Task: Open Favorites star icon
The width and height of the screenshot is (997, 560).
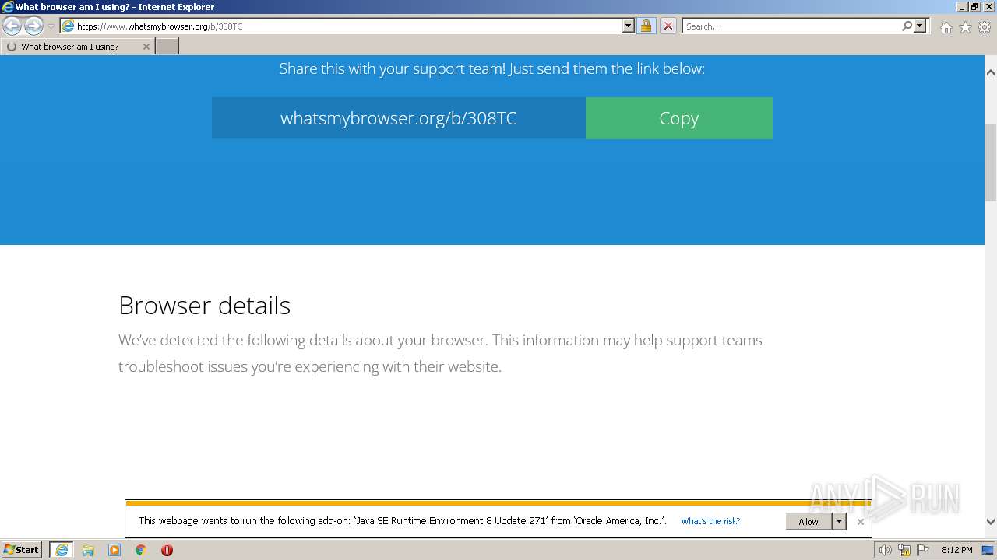Action: (965, 27)
